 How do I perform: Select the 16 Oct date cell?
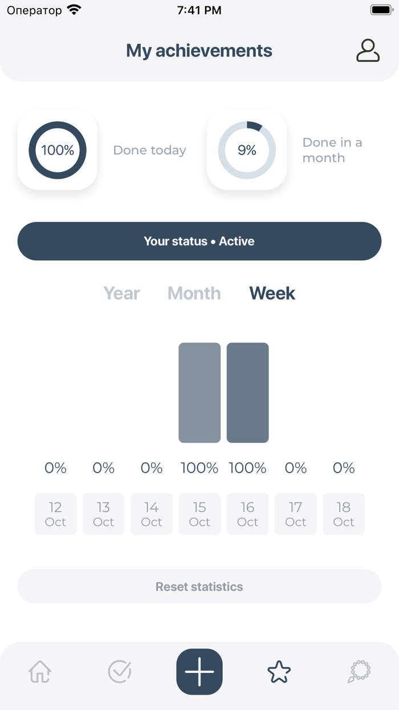pos(247,514)
